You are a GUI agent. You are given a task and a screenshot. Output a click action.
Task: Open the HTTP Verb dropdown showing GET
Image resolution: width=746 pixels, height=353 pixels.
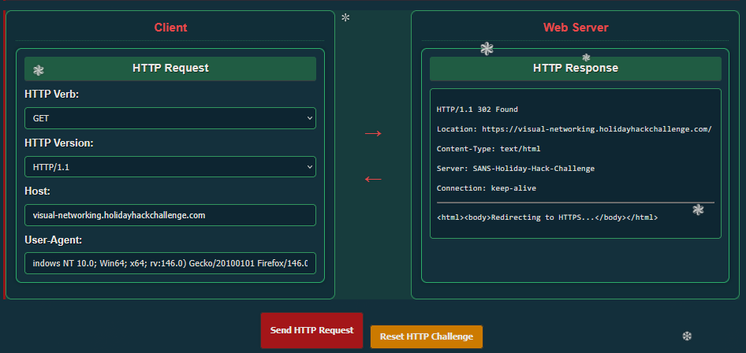(170, 118)
